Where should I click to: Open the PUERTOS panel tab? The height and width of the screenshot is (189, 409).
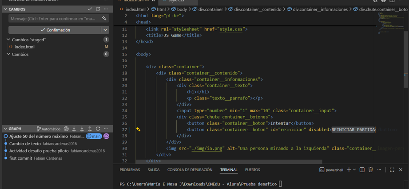point(253,170)
